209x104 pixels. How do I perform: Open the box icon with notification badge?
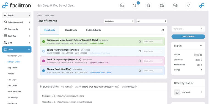[135, 5]
